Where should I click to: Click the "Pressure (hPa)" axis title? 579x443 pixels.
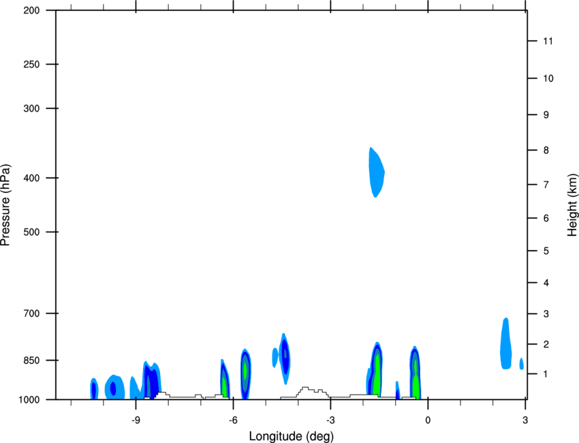tap(5, 205)
